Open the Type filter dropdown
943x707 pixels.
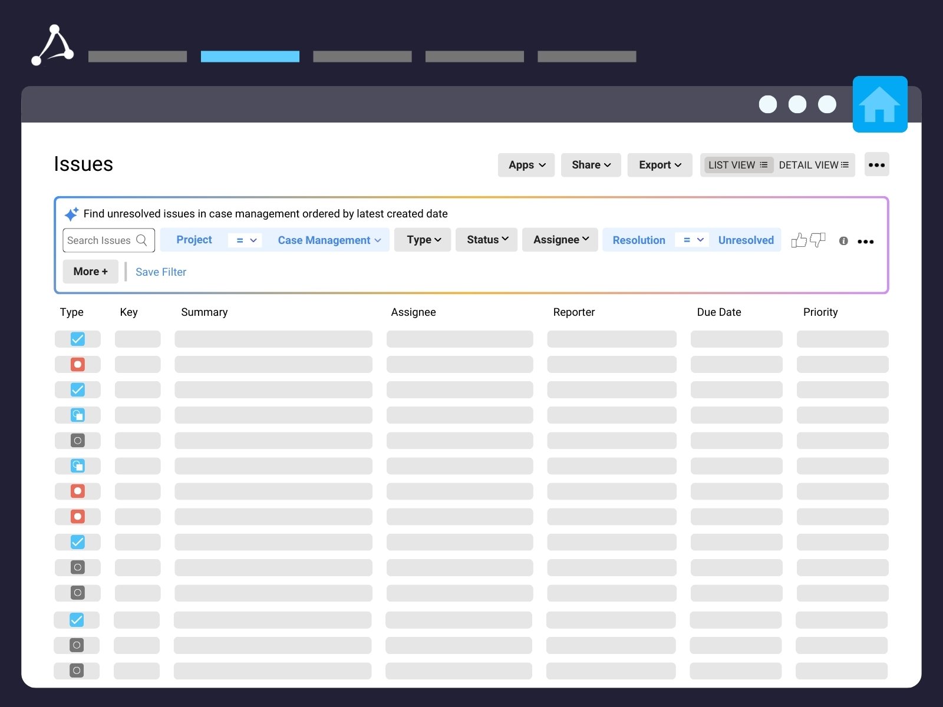pos(422,240)
